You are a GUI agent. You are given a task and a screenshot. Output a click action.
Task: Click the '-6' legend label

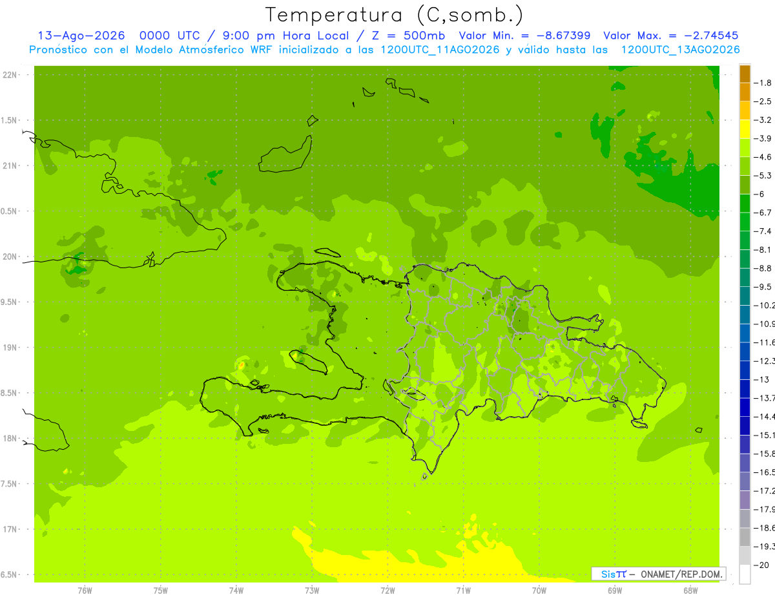(x=760, y=194)
